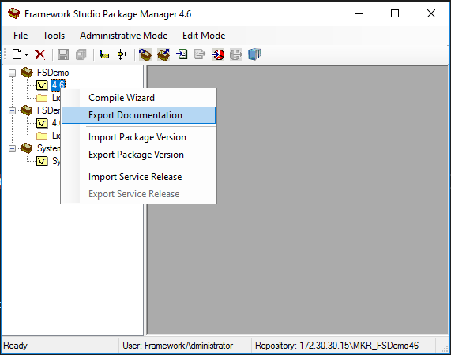The height and width of the screenshot is (355, 451).
Task: Select the highlighted 4.6 version node
Action: [58, 84]
